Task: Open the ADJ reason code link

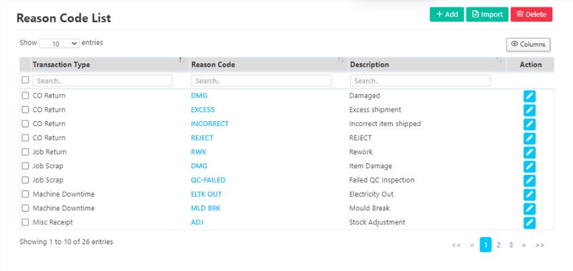Action: click(x=197, y=222)
